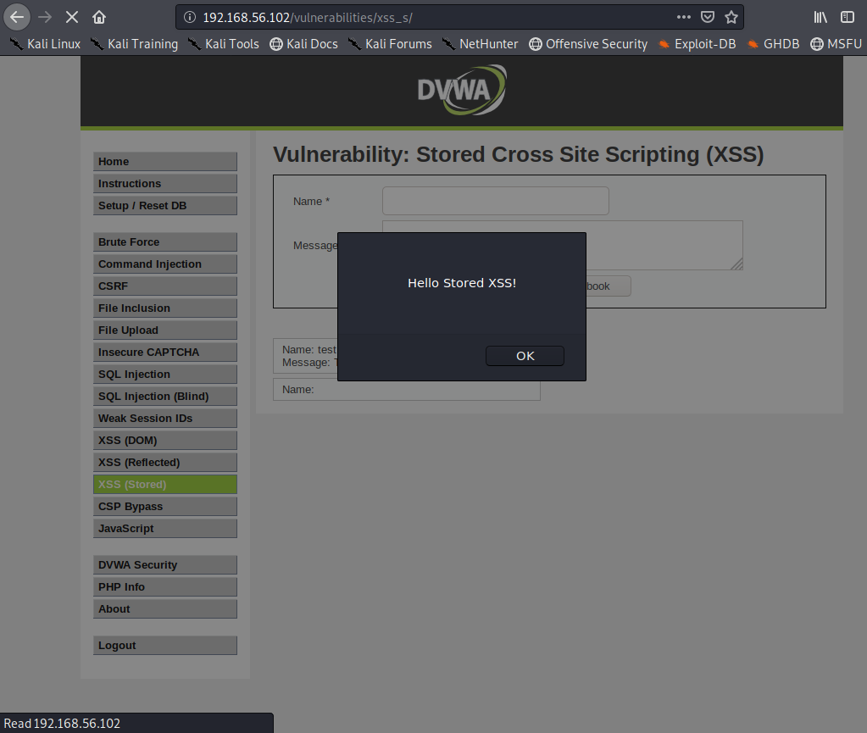Click into the Name text field
The image size is (867, 733).
coord(495,201)
